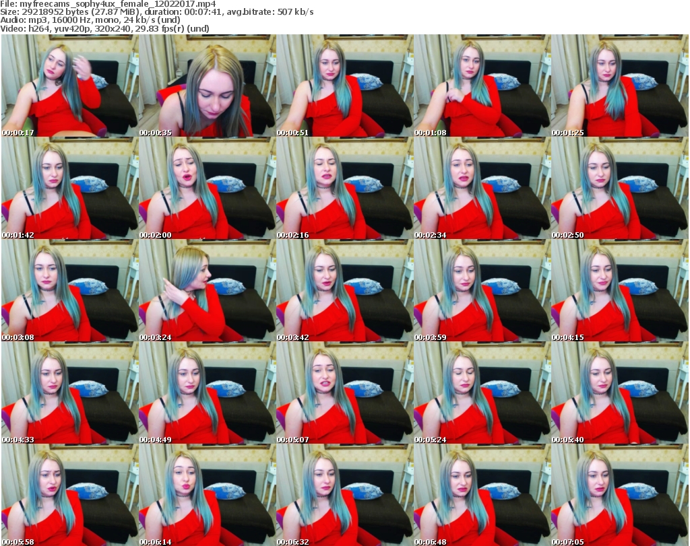Click the file name line in the header
690x546 pixels.
pos(108,4)
